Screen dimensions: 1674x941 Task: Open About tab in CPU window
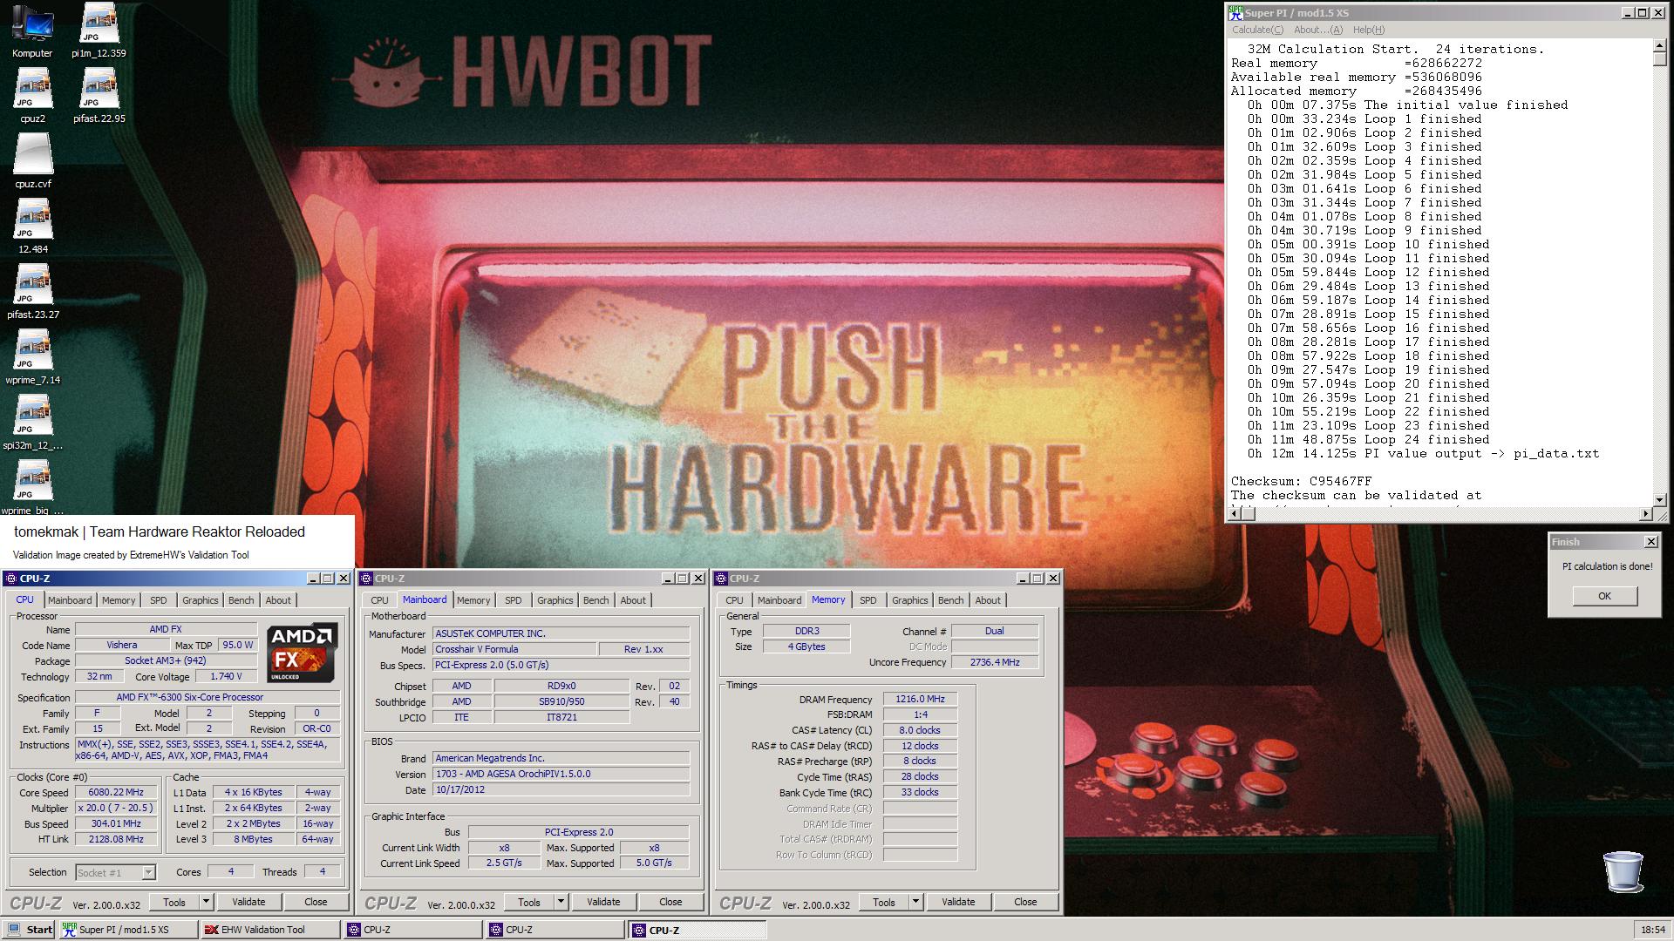[x=278, y=600]
